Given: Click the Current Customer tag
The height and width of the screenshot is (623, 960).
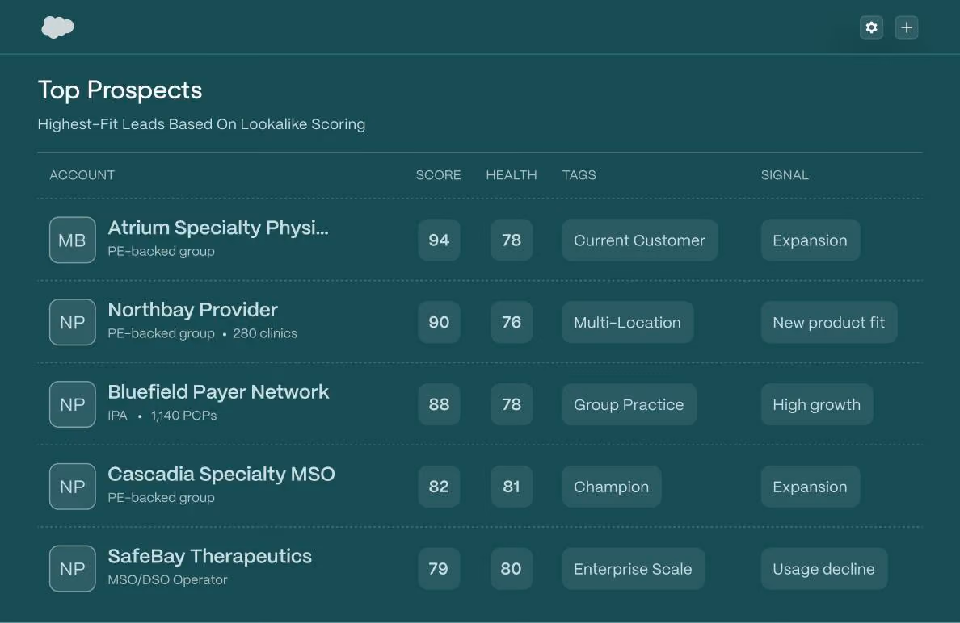Looking at the screenshot, I should [x=640, y=240].
